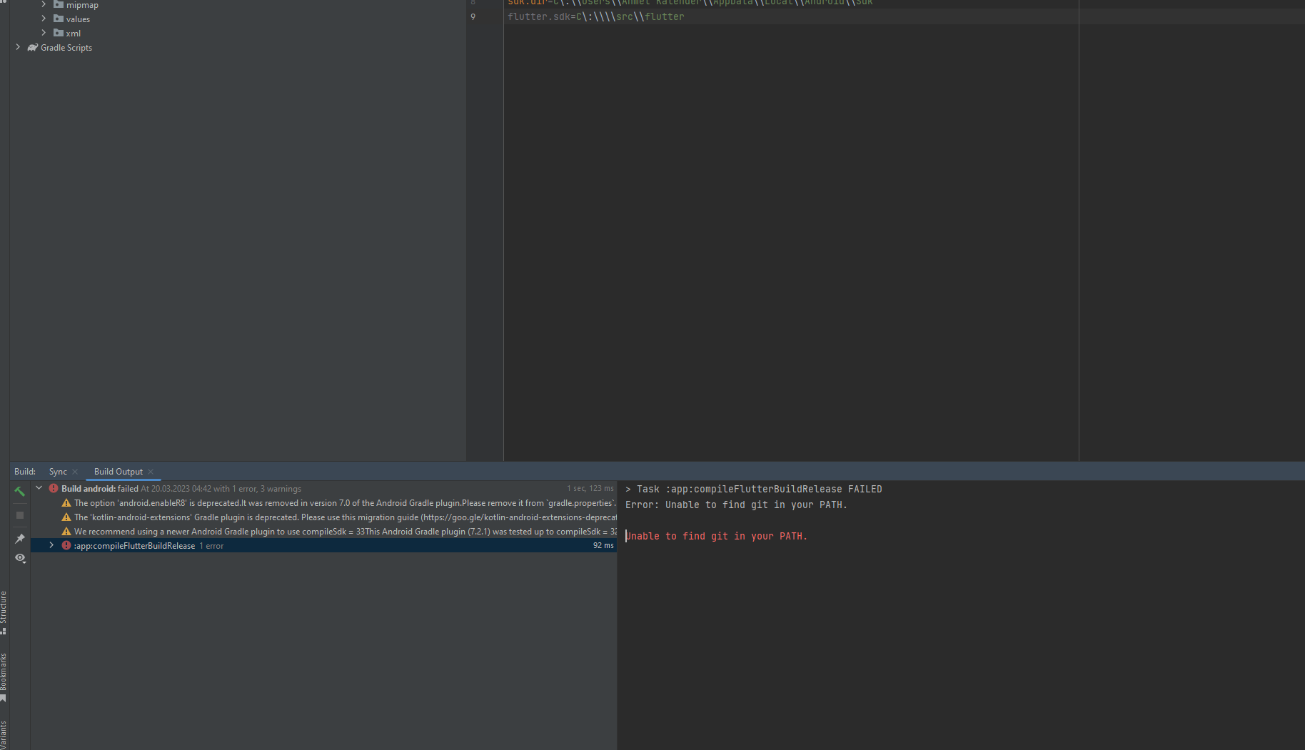This screenshot has width=1305, height=750.
Task: Click the 'Error: Unable to find git' line
Action: (736, 505)
